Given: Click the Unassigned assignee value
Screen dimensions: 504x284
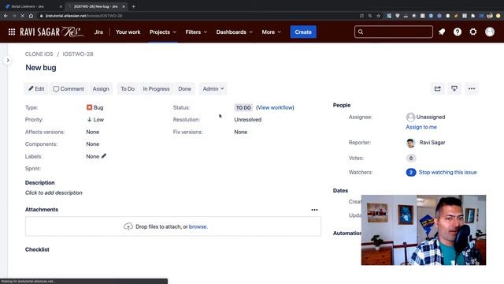Looking at the screenshot, I should [x=431, y=117].
